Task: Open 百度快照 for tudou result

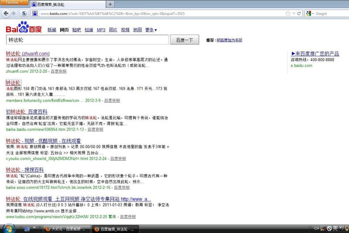Action: tap(128, 217)
